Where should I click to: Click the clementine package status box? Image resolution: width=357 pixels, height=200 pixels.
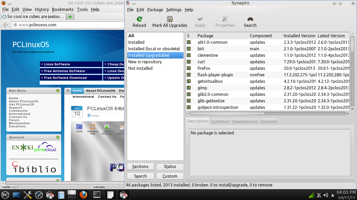coord(189,55)
